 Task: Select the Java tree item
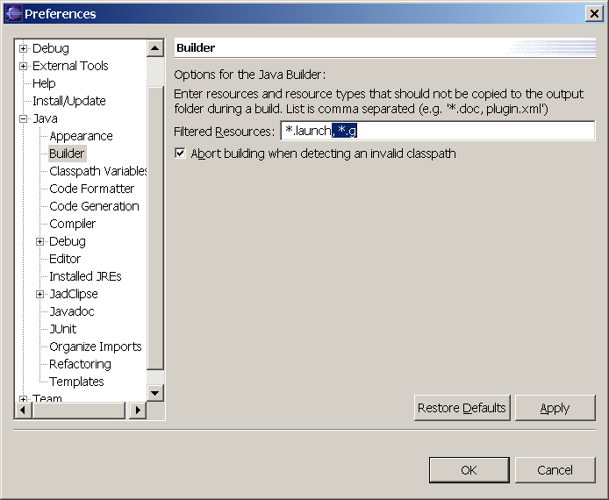pyautogui.click(x=45, y=118)
